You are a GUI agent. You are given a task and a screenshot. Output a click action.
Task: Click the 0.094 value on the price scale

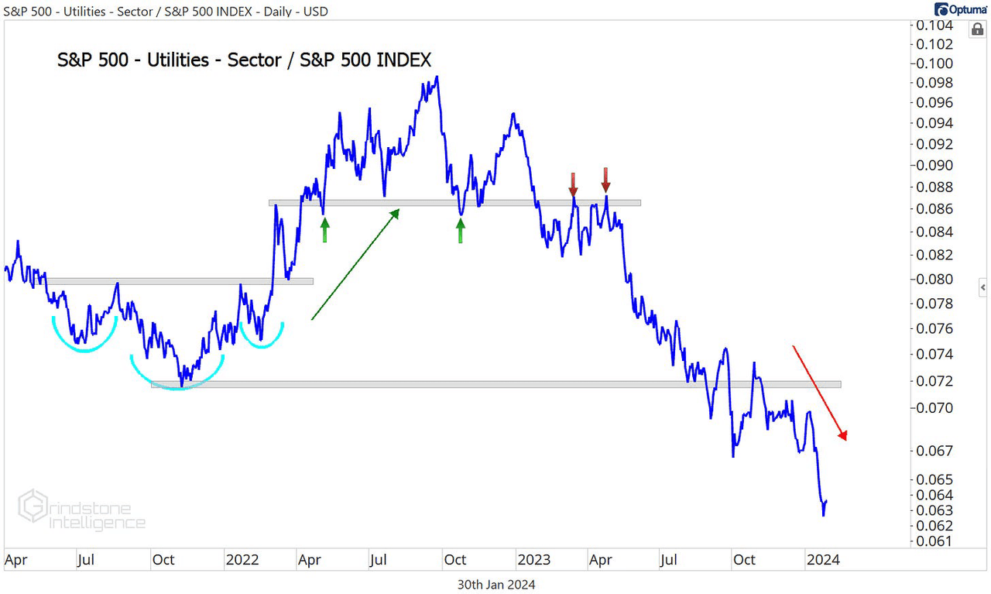934,123
